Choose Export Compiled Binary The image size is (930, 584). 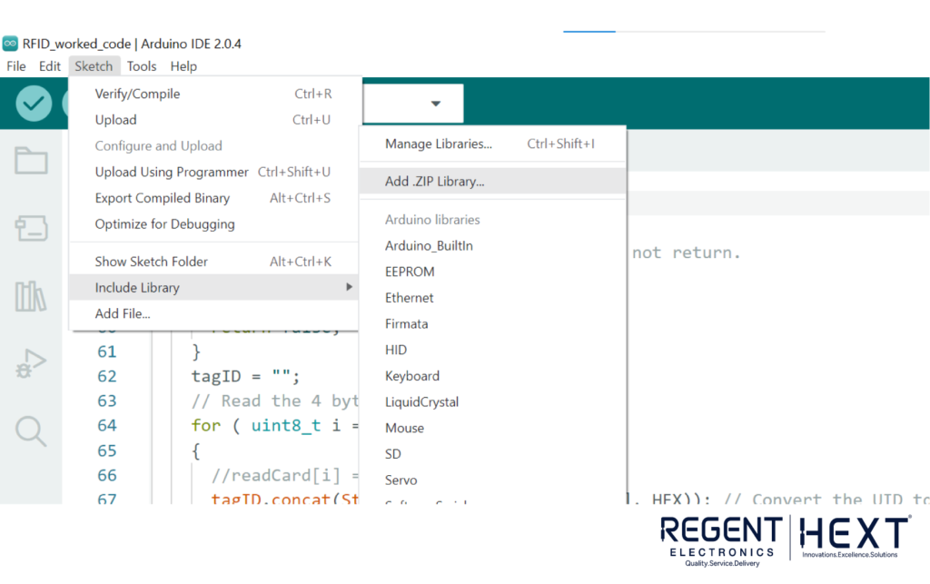pos(213,198)
